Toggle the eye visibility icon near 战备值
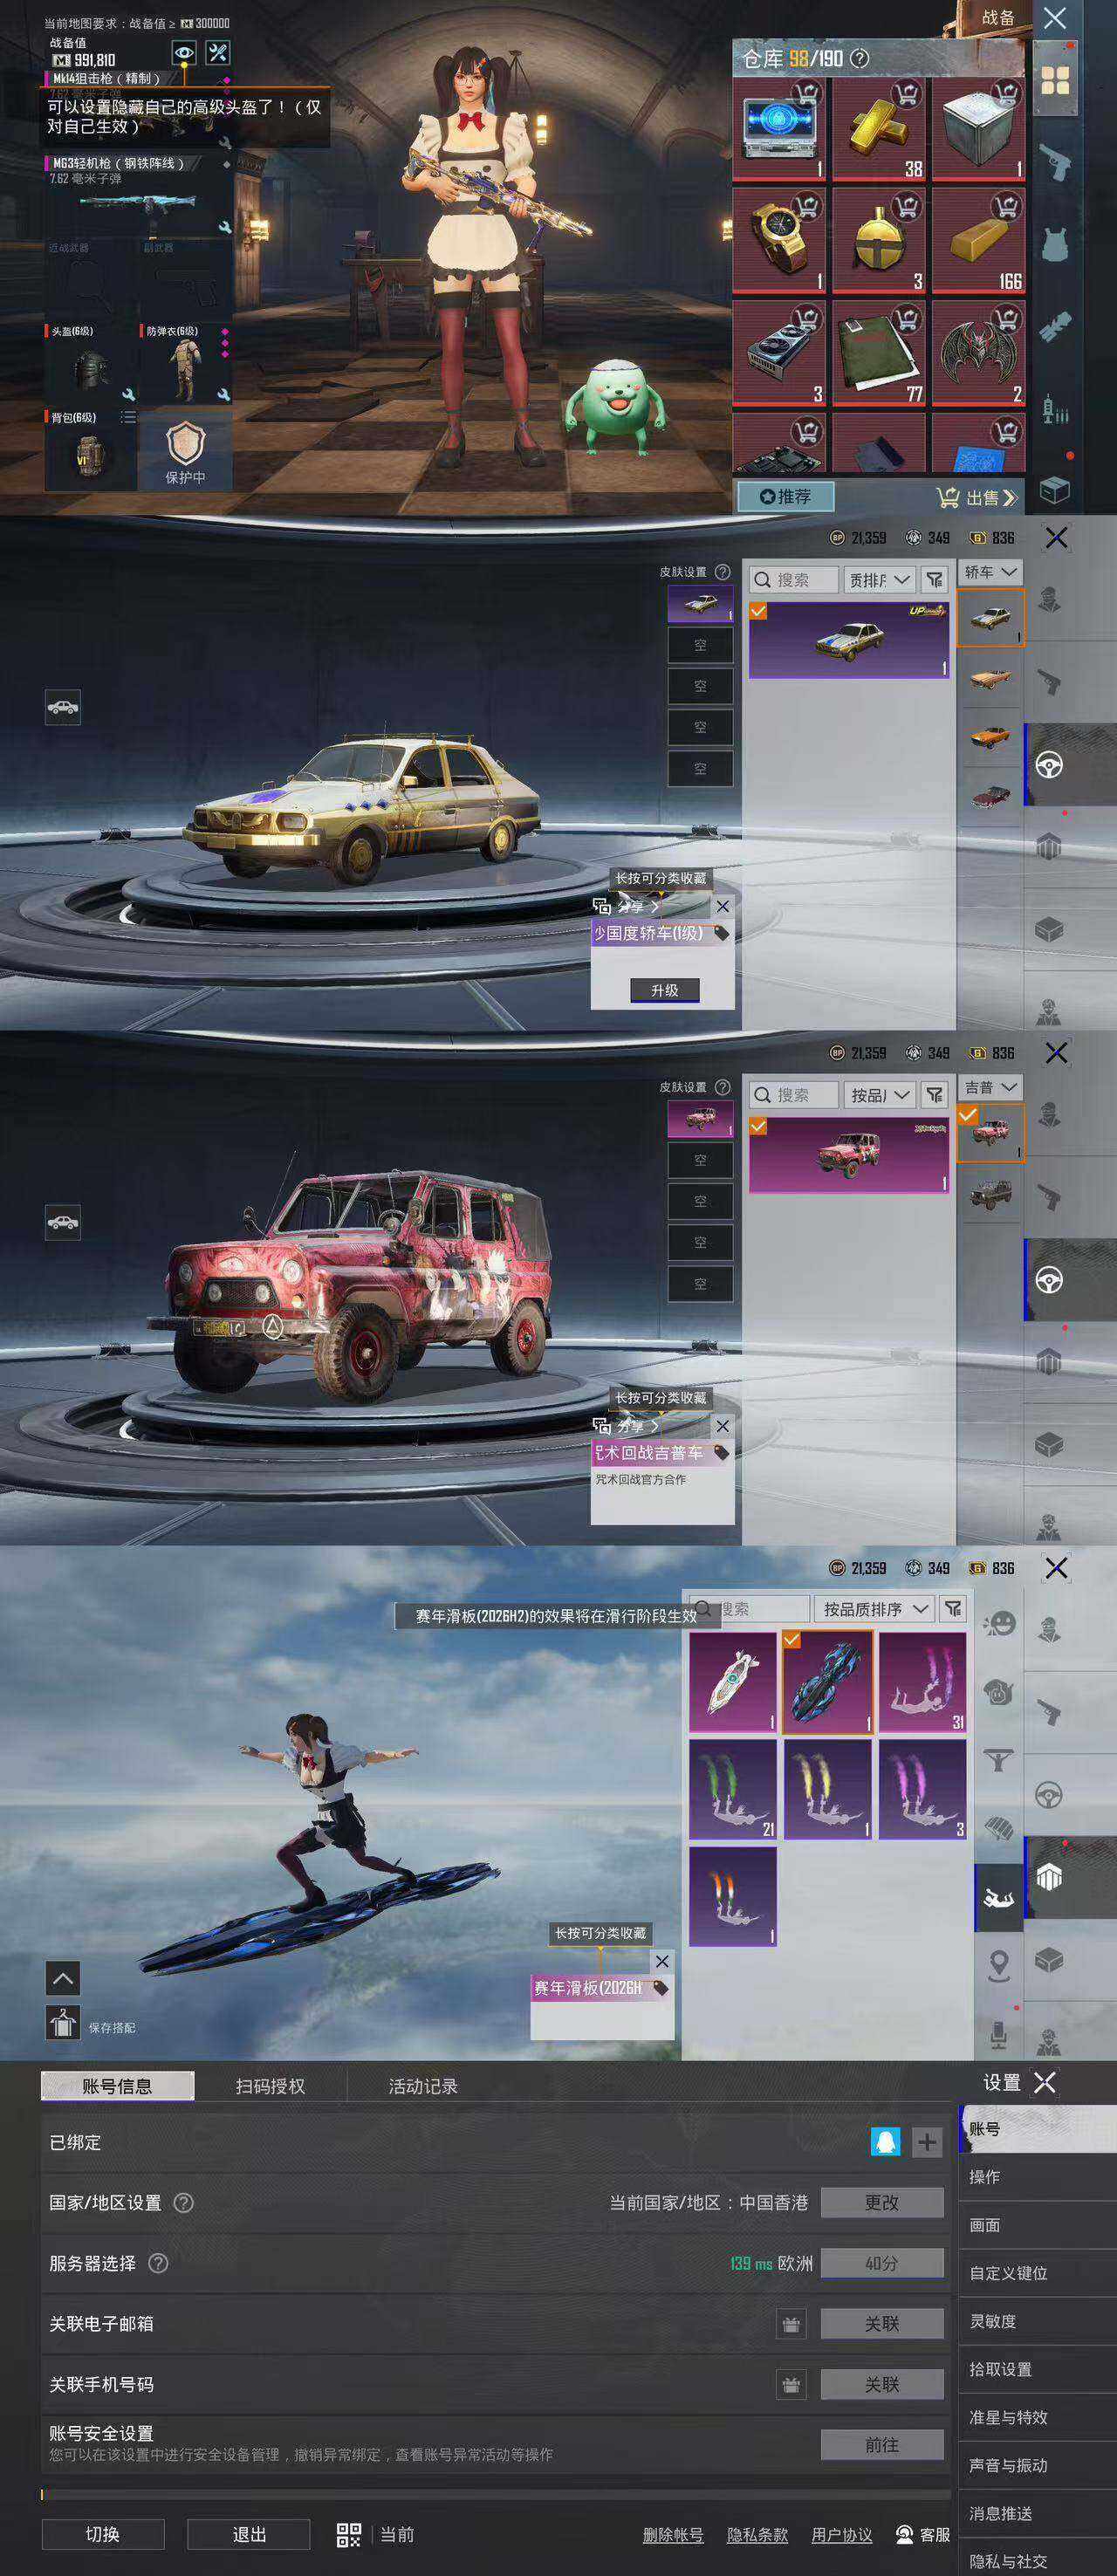The image size is (1117, 2576). [x=184, y=52]
